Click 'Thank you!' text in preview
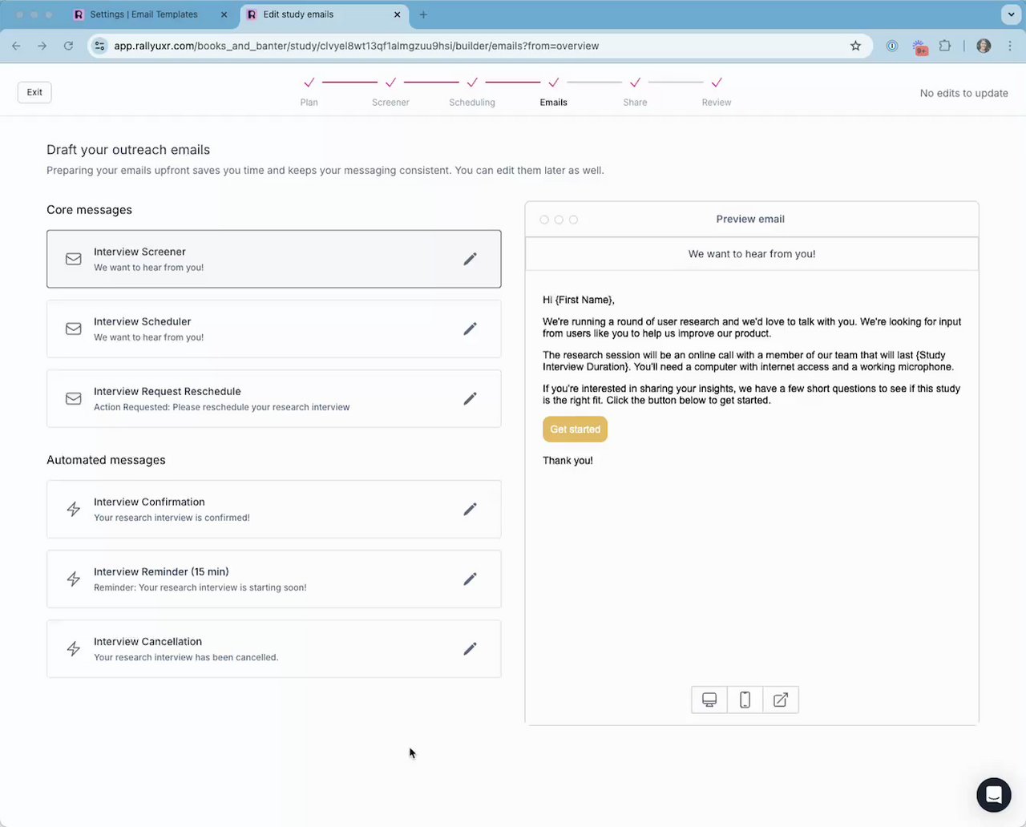Image resolution: width=1026 pixels, height=827 pixels. pos(568,461)
